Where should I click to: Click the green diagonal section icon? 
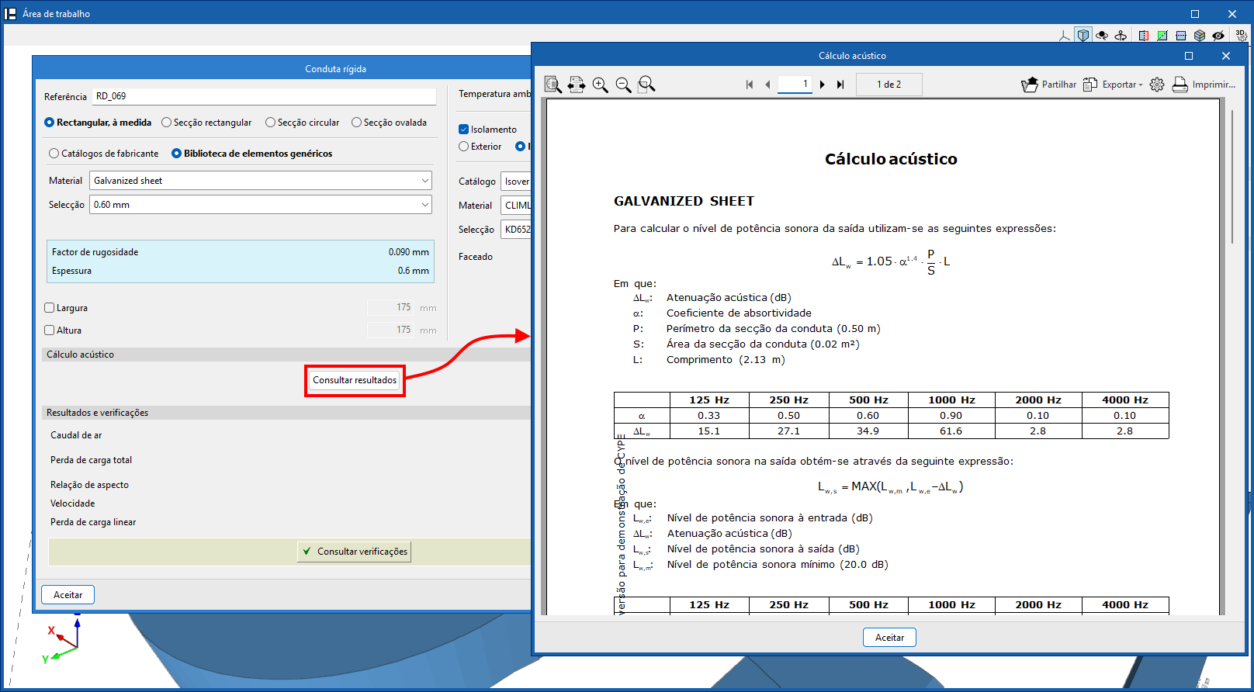(x=1162, y=36)
